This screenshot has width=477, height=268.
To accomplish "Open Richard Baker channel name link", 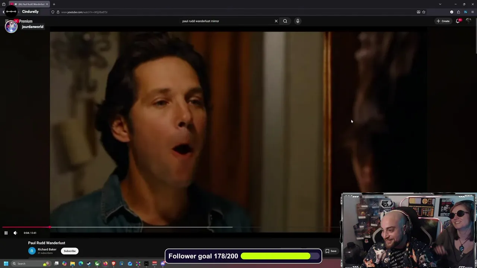I will pyautogui.click(x=47, y=249).
